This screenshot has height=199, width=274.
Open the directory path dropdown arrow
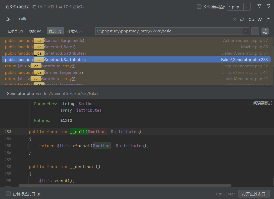pos(246,31)
